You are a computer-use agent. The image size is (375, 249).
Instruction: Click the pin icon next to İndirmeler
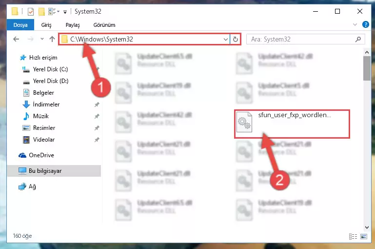(x=97, y=104)
